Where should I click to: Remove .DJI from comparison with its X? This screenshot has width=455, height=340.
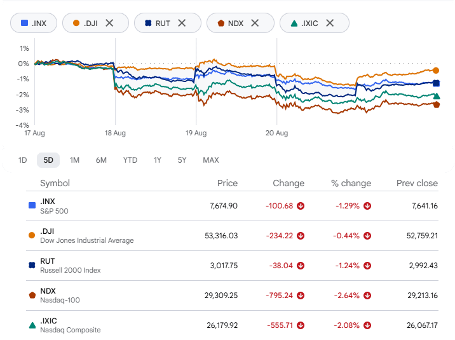click(x=109, y=23)
